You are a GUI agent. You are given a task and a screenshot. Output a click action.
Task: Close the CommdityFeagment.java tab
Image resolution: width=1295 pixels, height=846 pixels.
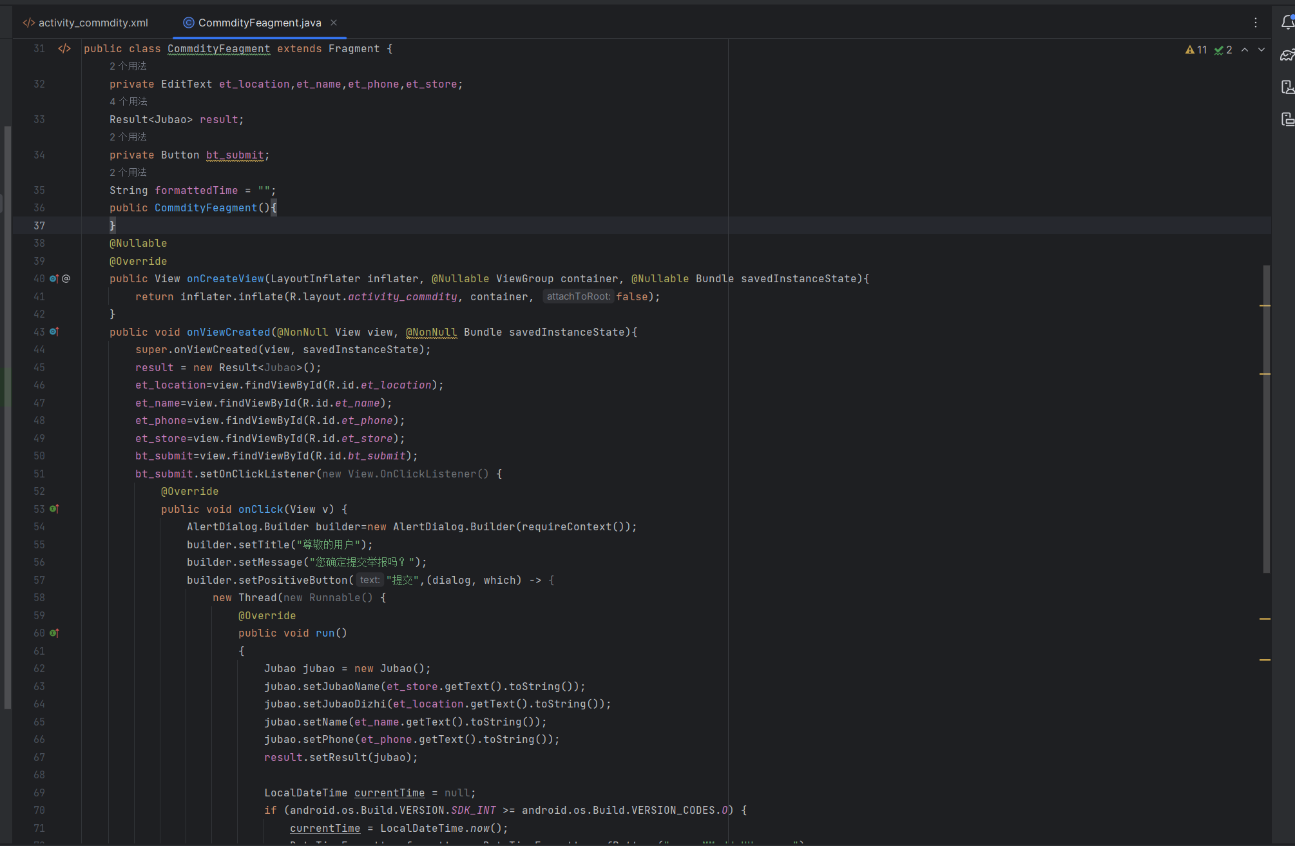click(334, 23)
